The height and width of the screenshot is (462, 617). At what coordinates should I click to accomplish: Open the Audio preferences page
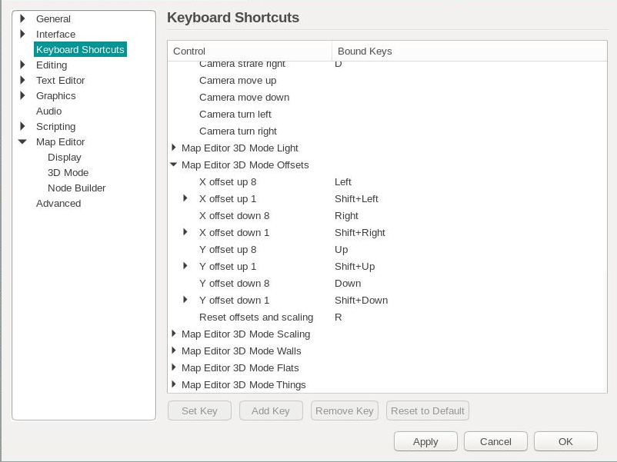[x=48, y=111]
